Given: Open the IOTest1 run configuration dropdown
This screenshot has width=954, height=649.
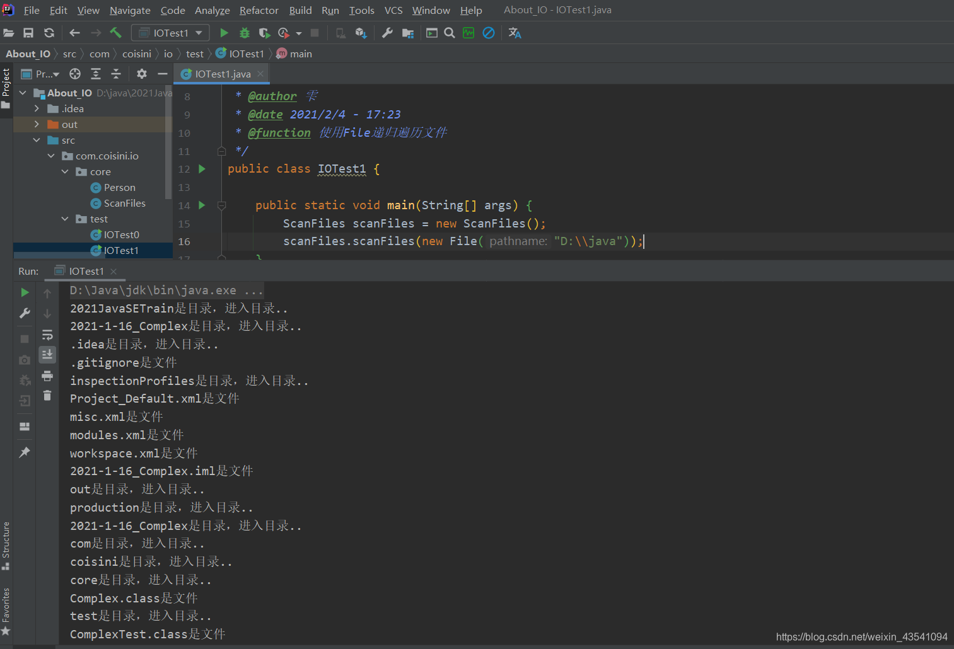Looking at the screenshot, I should [170, 33].
